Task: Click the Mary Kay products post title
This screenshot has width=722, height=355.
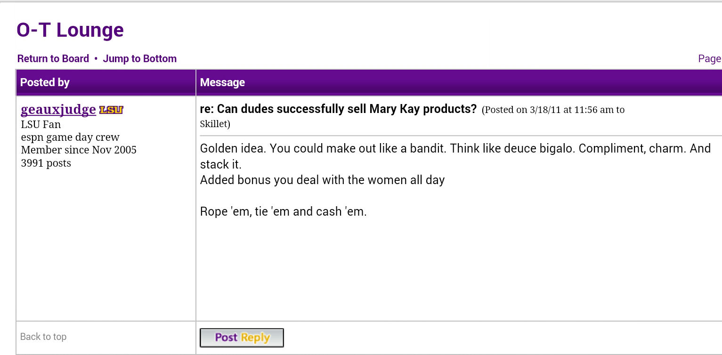Action: click(x=339, y=109)
